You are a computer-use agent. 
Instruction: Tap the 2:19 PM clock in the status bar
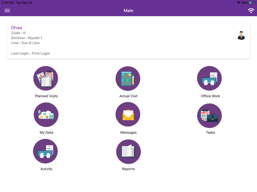(7, 3)
